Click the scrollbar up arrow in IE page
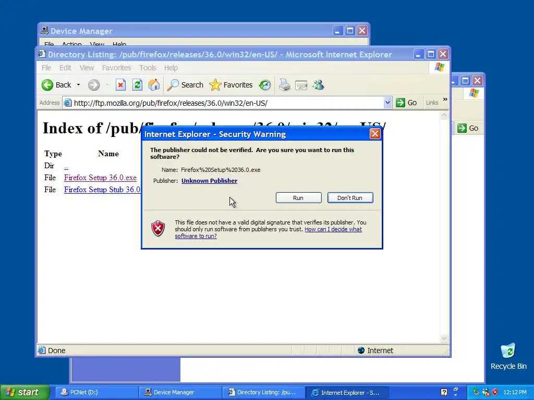 click(x=444, y=115)
